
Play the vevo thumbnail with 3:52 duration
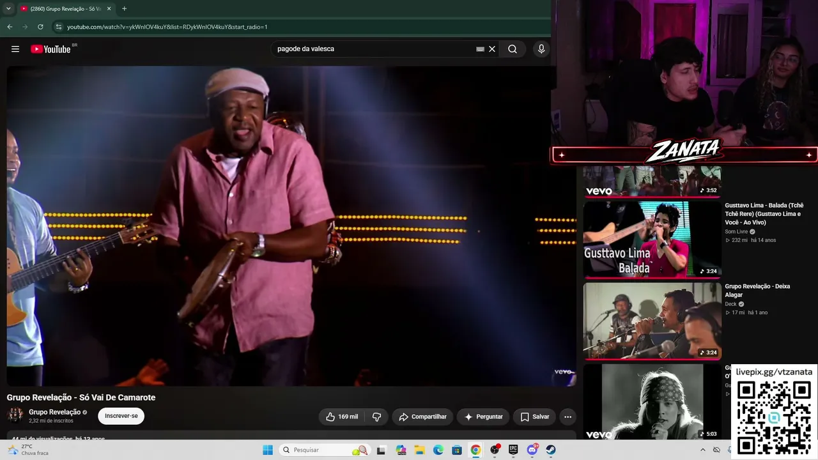pyautogui.click(x=652, y=181)
